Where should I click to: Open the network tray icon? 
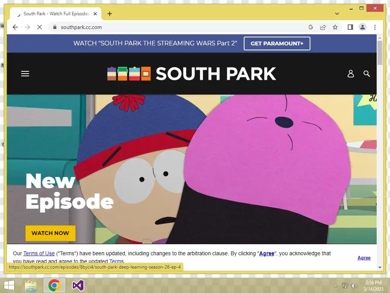pos(345,286)
